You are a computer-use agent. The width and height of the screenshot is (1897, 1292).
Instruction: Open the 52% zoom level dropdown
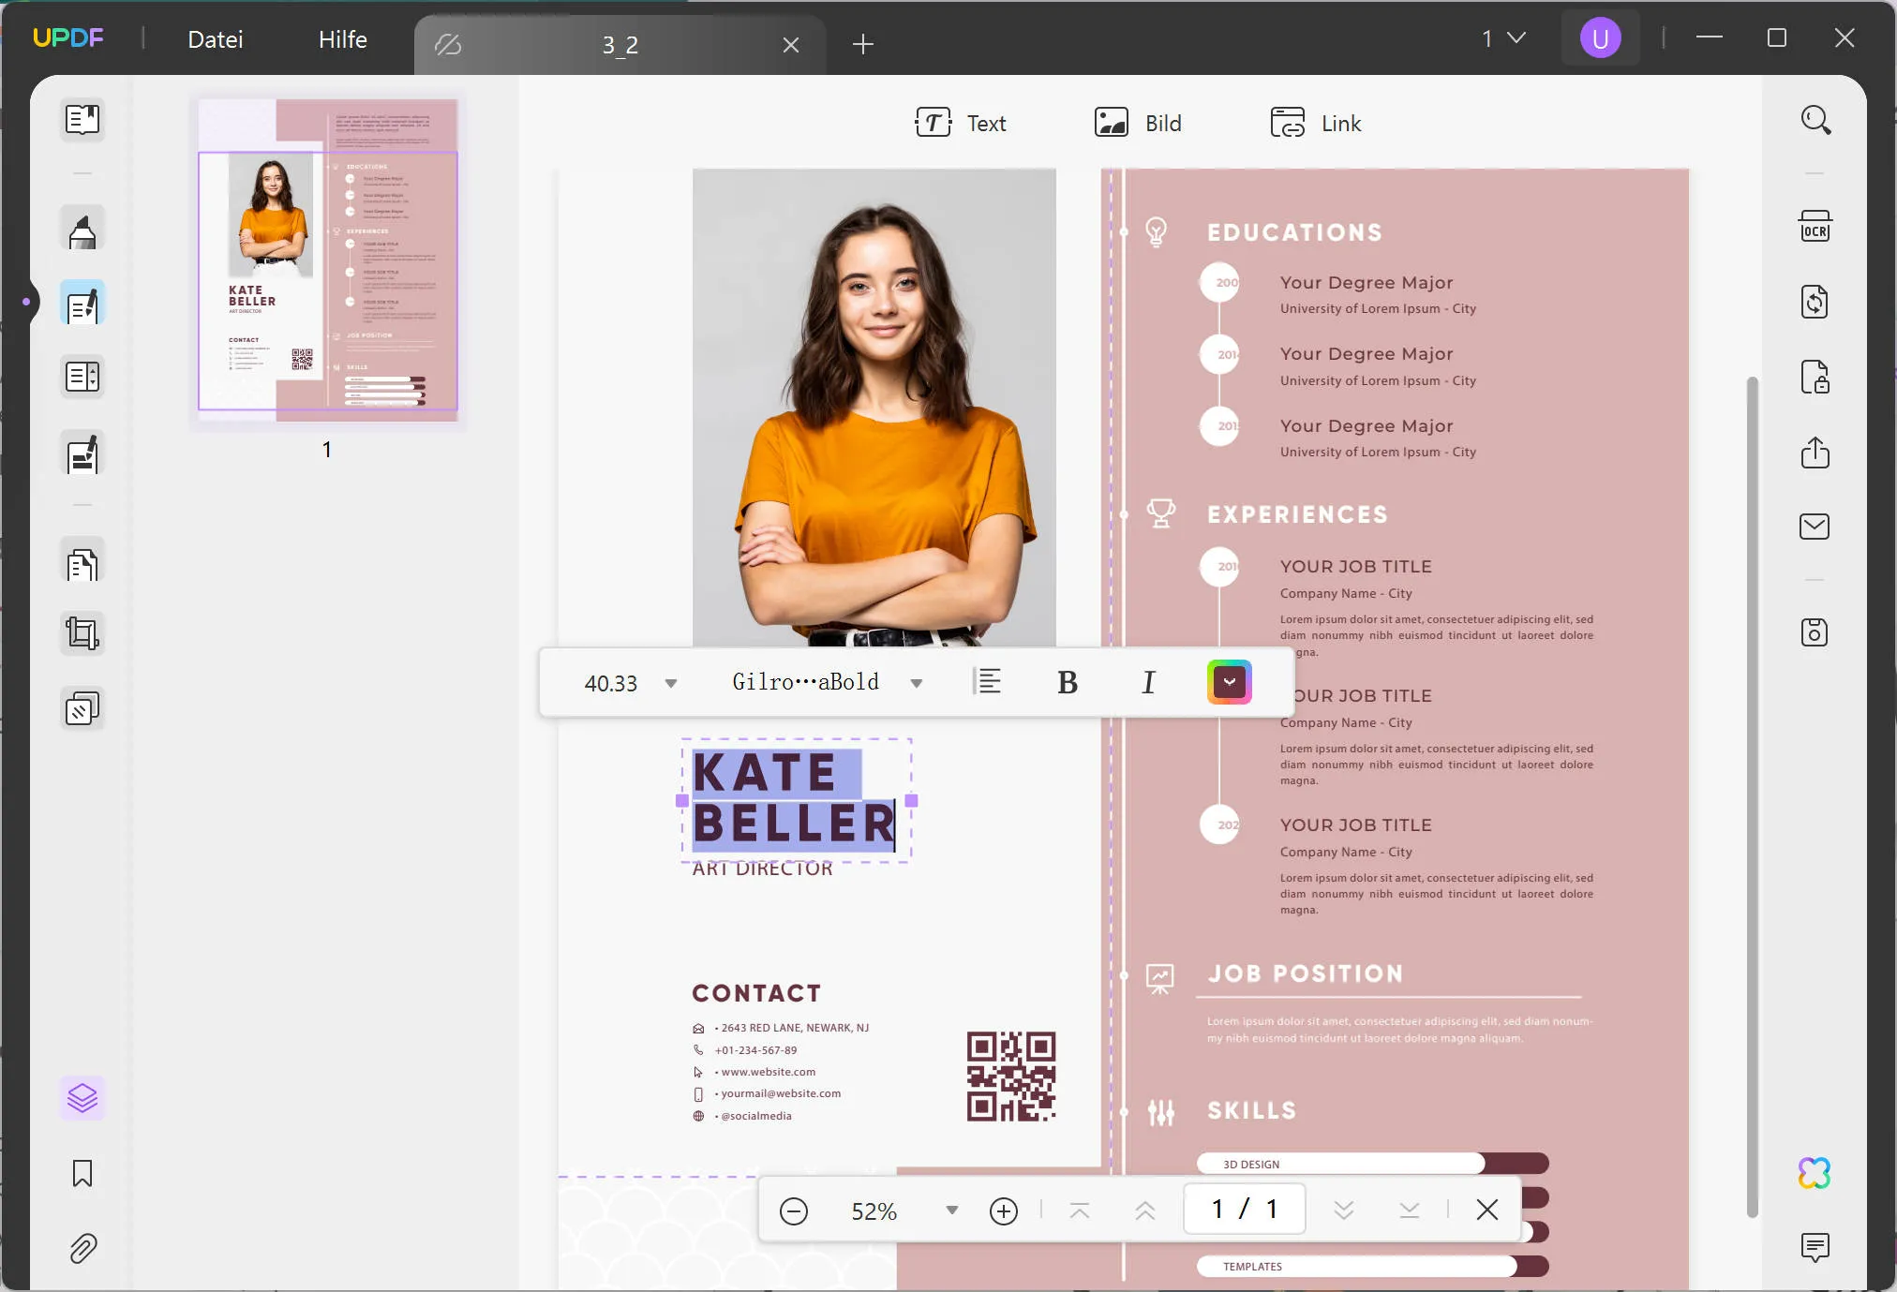coord(952,1210)
